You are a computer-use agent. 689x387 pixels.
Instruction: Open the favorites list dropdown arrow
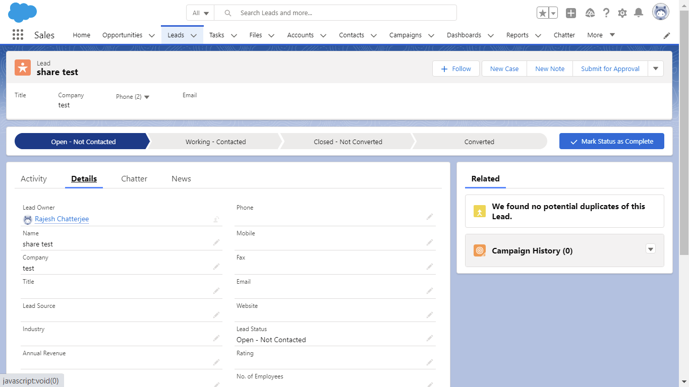click(x=553, y=13)
